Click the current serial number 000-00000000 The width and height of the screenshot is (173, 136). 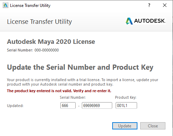47,50
